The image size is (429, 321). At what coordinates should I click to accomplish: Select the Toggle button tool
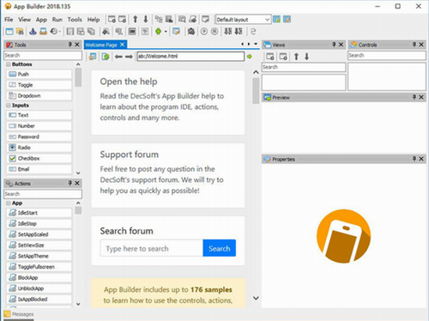[x=39, y=85]
